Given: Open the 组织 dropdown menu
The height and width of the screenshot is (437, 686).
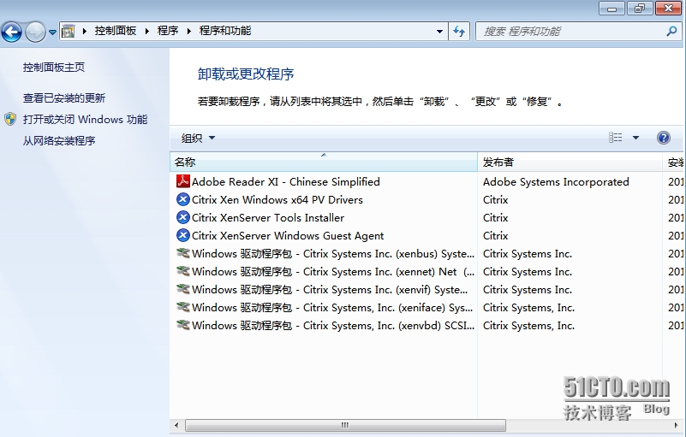Looking at the screenshot, I should (198, 138).
